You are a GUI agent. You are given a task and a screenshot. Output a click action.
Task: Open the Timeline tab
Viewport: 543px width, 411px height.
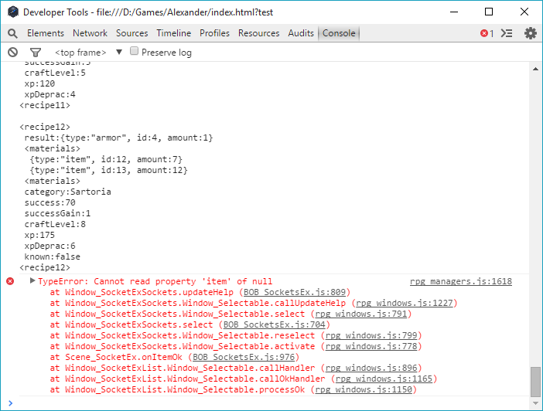pyautogui.click(x=173, y=33)
